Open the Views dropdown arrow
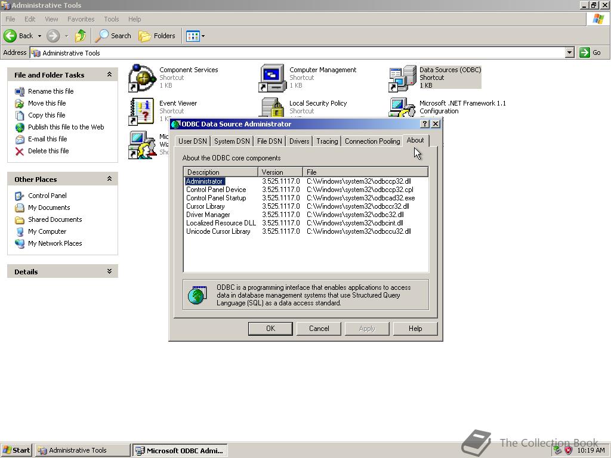 [203, 36]
